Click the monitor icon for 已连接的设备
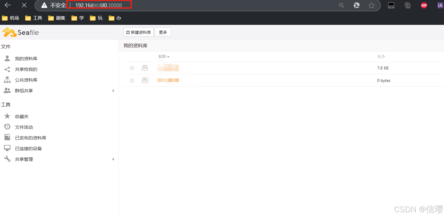The width and height of the screenshot is (444, 217). [7, 148]
